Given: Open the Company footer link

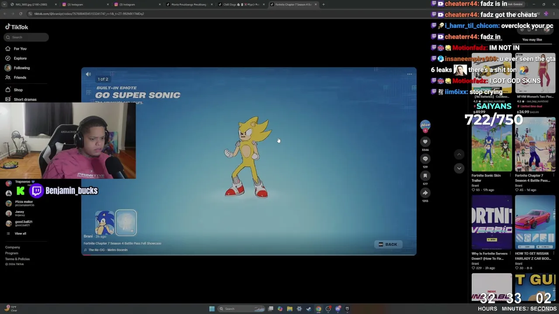Looking at the screenshot, I should point(13,247).
